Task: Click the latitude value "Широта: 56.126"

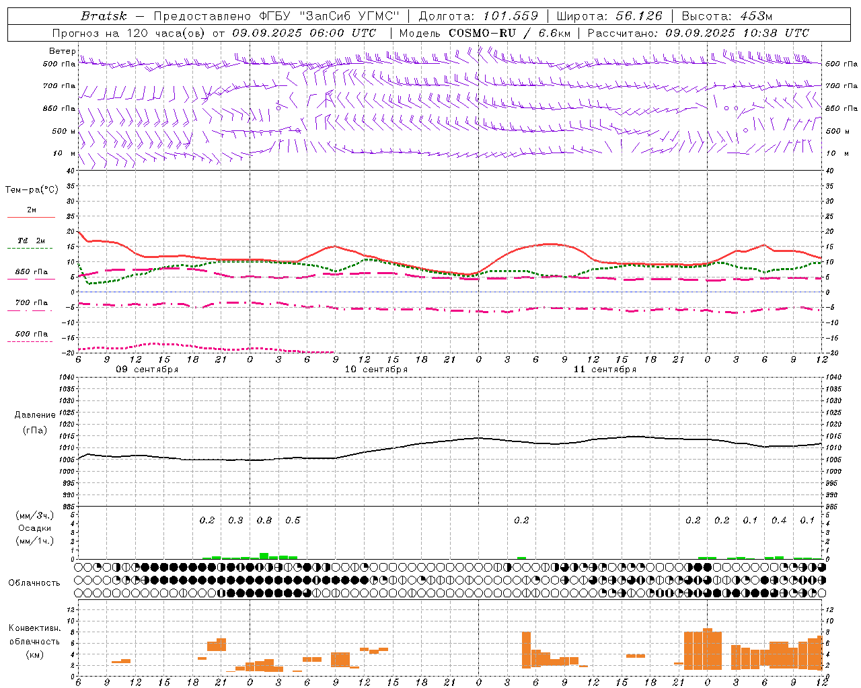Action: click(x=609, y=16)
